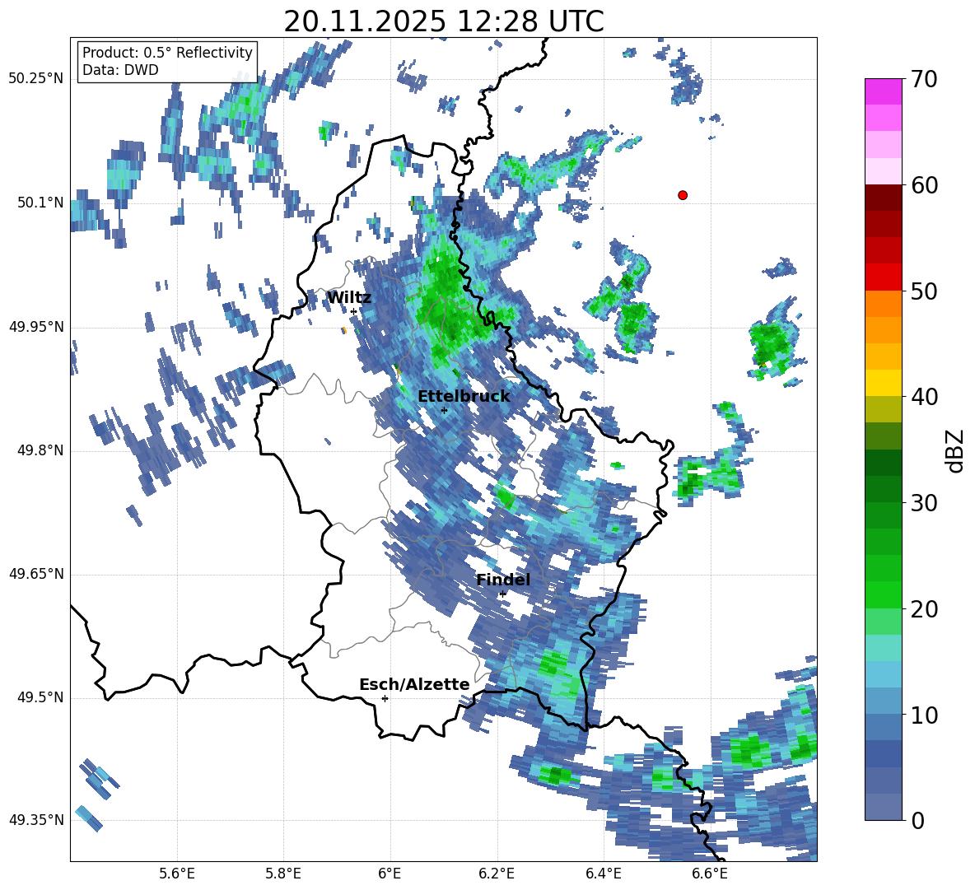This screenshot has height=890, width=975.
Task: Click the 49.35°N latitude label
Action: tap(36, 820)
